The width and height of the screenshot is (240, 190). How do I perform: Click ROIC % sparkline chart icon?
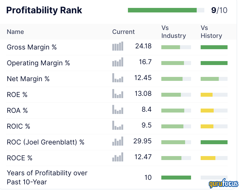pos(118,126)
